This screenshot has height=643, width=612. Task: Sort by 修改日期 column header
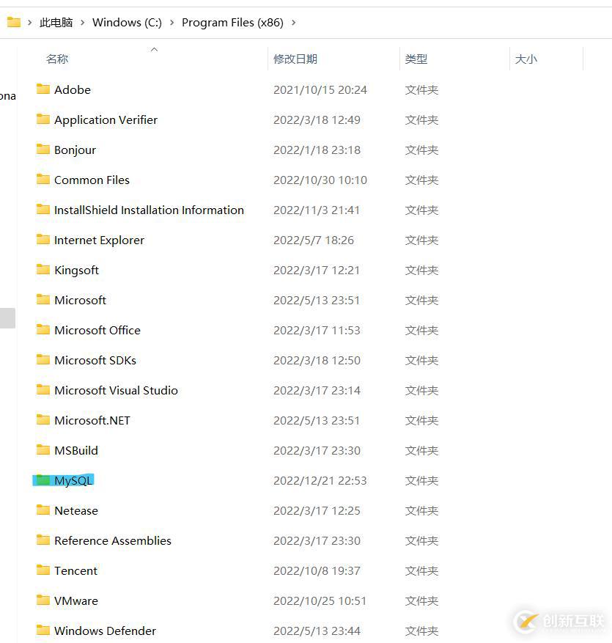pyautogui.click(x=295, y=59)
